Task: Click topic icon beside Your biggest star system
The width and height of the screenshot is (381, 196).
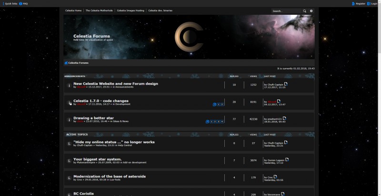Action: click(69, 161)
